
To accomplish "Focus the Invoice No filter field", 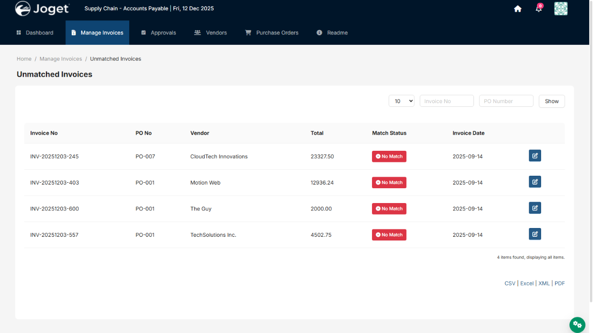I will point(447,101).
